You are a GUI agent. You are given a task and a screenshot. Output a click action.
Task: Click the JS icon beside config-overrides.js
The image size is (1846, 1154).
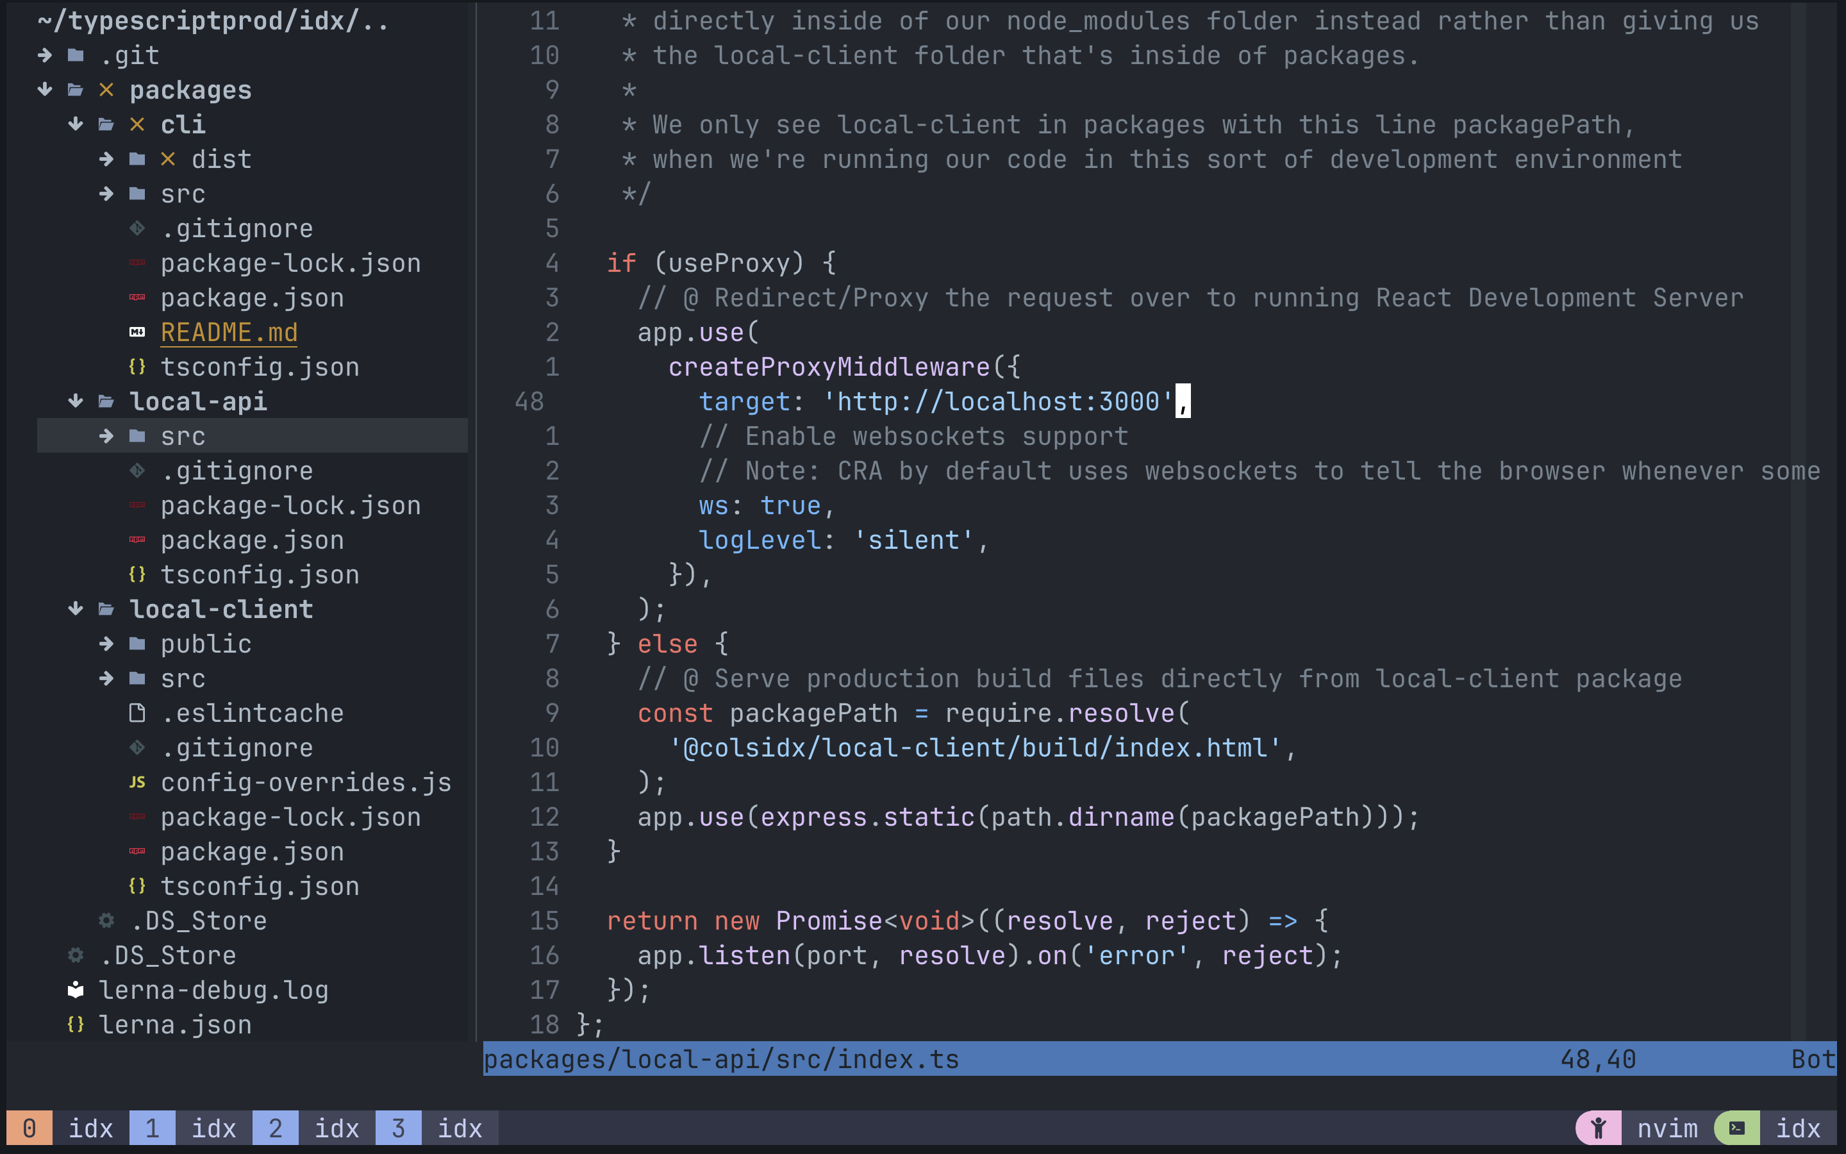137,782
